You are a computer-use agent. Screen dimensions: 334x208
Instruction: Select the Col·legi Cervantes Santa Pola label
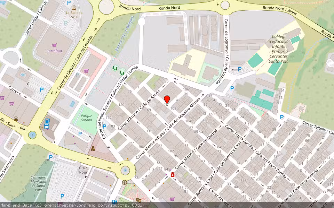[279, 49]
